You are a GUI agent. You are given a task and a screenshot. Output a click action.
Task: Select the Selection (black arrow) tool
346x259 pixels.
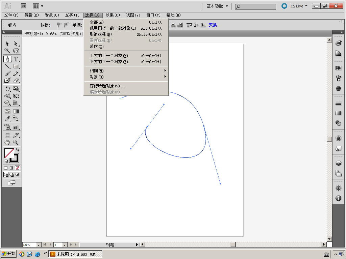coord(7,44)
